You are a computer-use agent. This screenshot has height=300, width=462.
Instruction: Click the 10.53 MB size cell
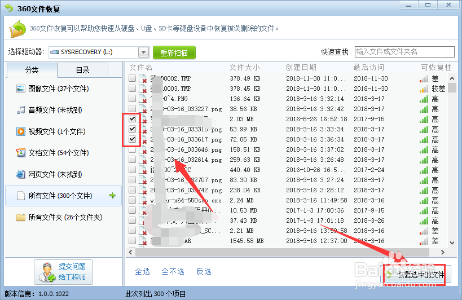click(242, 210)
